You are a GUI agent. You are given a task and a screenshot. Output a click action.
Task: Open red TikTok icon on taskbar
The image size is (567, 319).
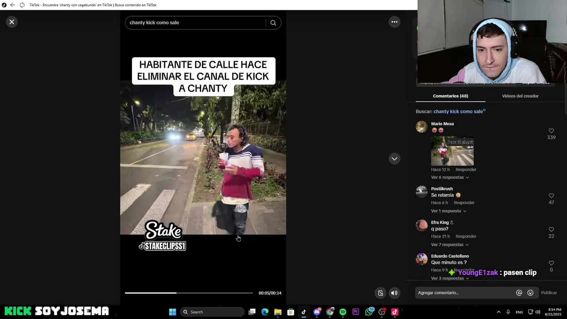(395, 312)
